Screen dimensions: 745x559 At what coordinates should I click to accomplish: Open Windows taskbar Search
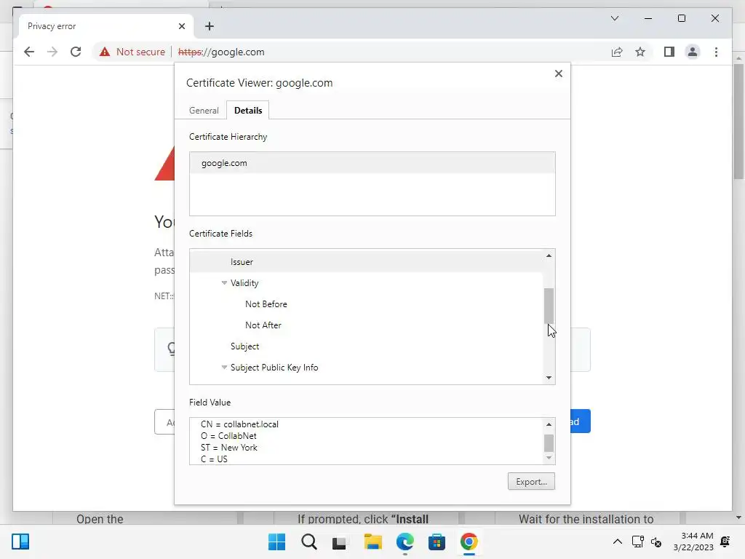tap(309, 542)
